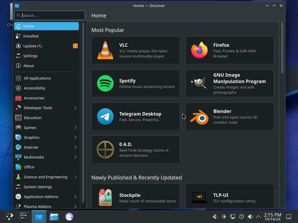The image size is (298, 223).
Task: Show hidden system tray icons
Action: pyautogui.click(x=258, y=217)
